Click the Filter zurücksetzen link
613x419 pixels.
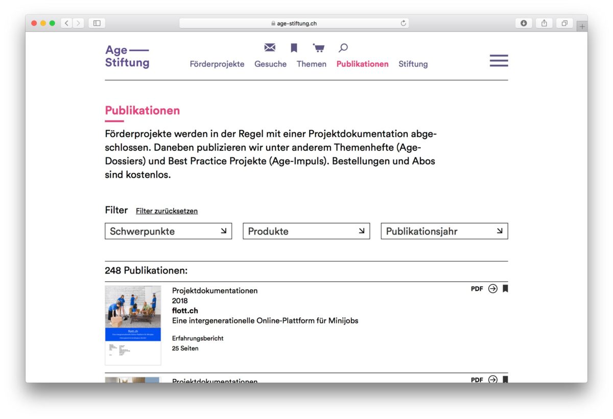point(167,211)
